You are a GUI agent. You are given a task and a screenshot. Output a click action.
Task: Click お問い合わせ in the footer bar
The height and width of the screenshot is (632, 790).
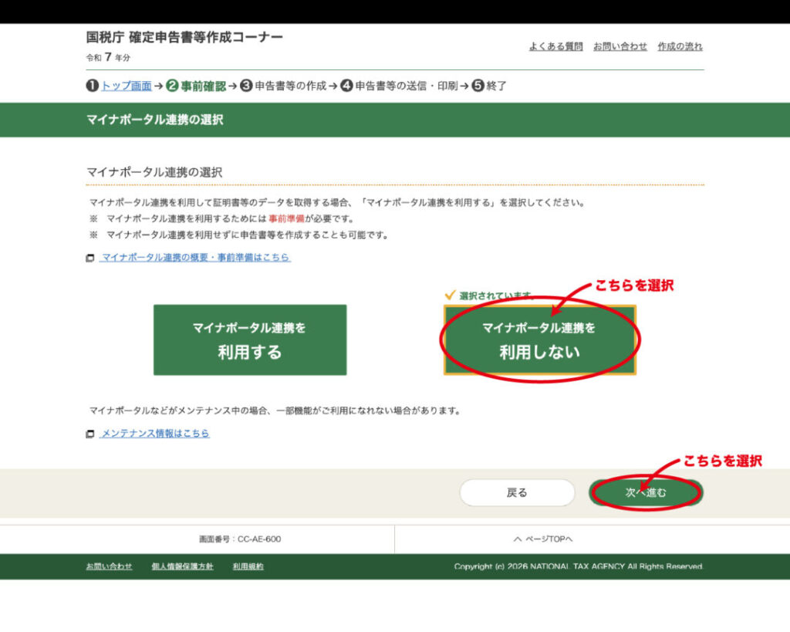coord(109,566)
